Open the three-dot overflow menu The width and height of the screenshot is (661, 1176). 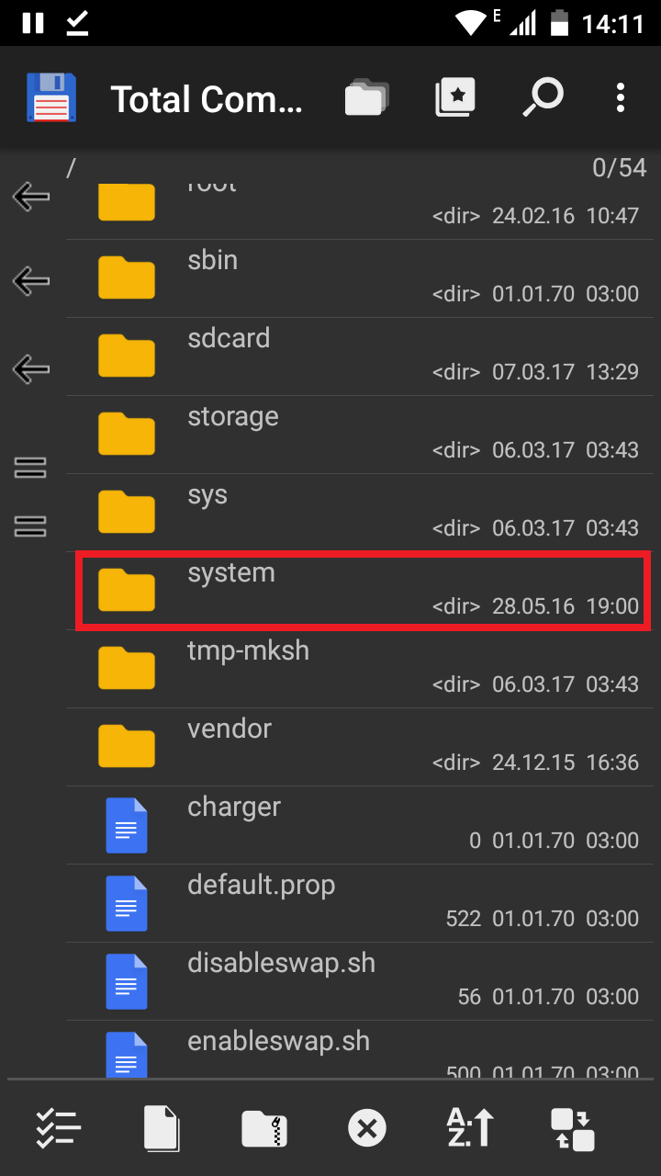621,97
